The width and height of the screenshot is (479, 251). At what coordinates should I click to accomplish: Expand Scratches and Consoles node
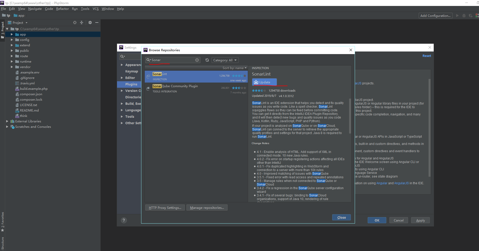[x=7, y=127]
